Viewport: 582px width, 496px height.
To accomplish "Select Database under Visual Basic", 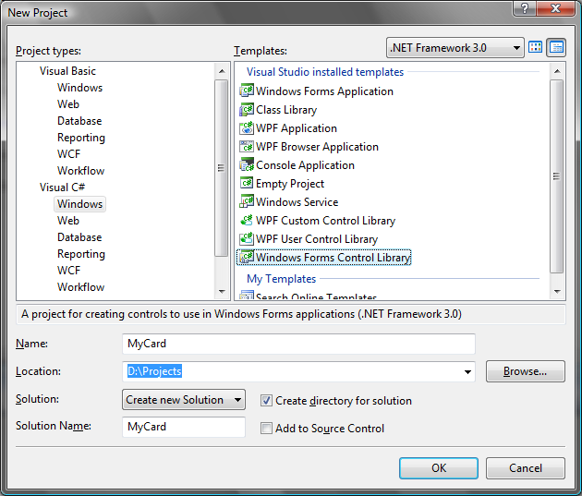I will [79, 121].
